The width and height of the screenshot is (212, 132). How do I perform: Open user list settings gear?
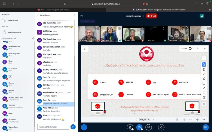[33, 38]
